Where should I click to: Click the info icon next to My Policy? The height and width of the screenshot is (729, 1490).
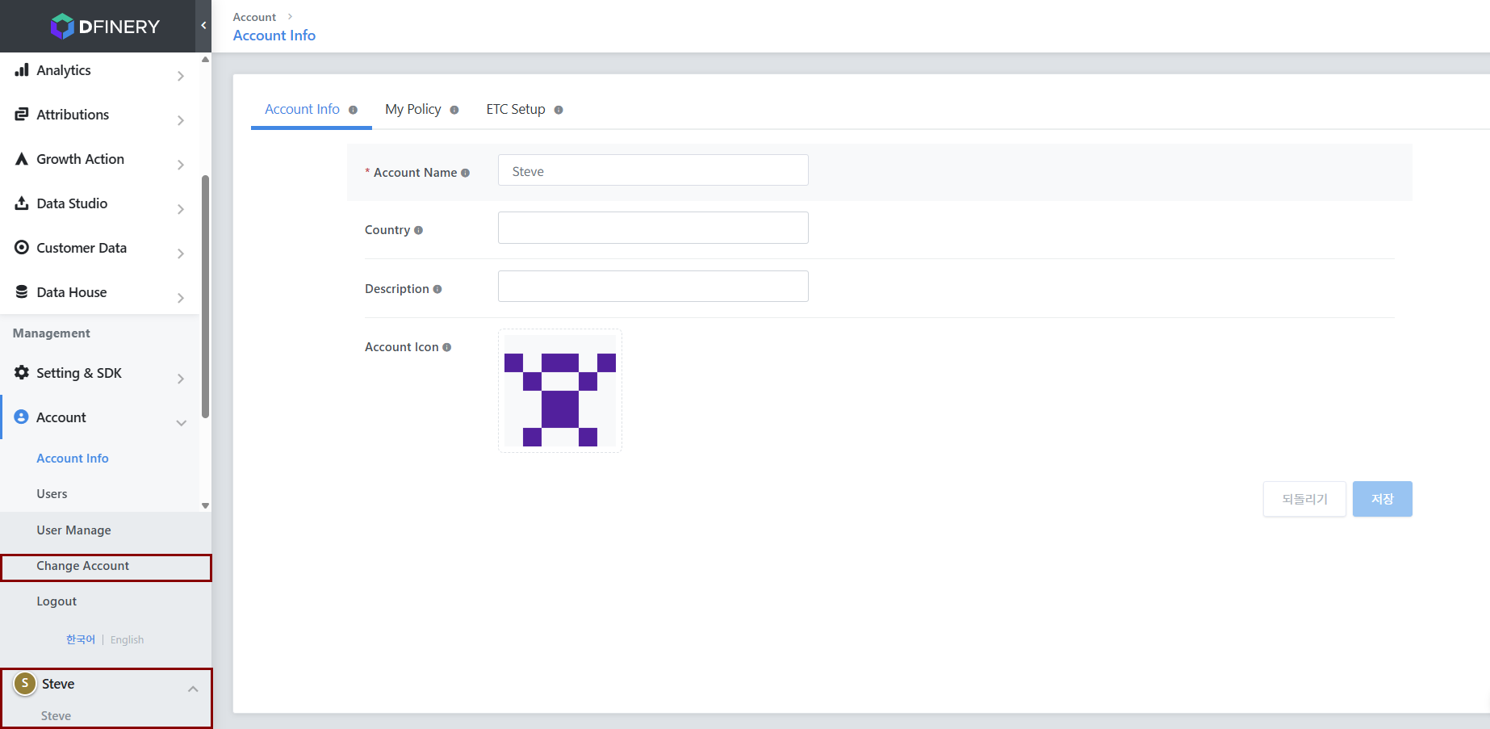(454, 110)
